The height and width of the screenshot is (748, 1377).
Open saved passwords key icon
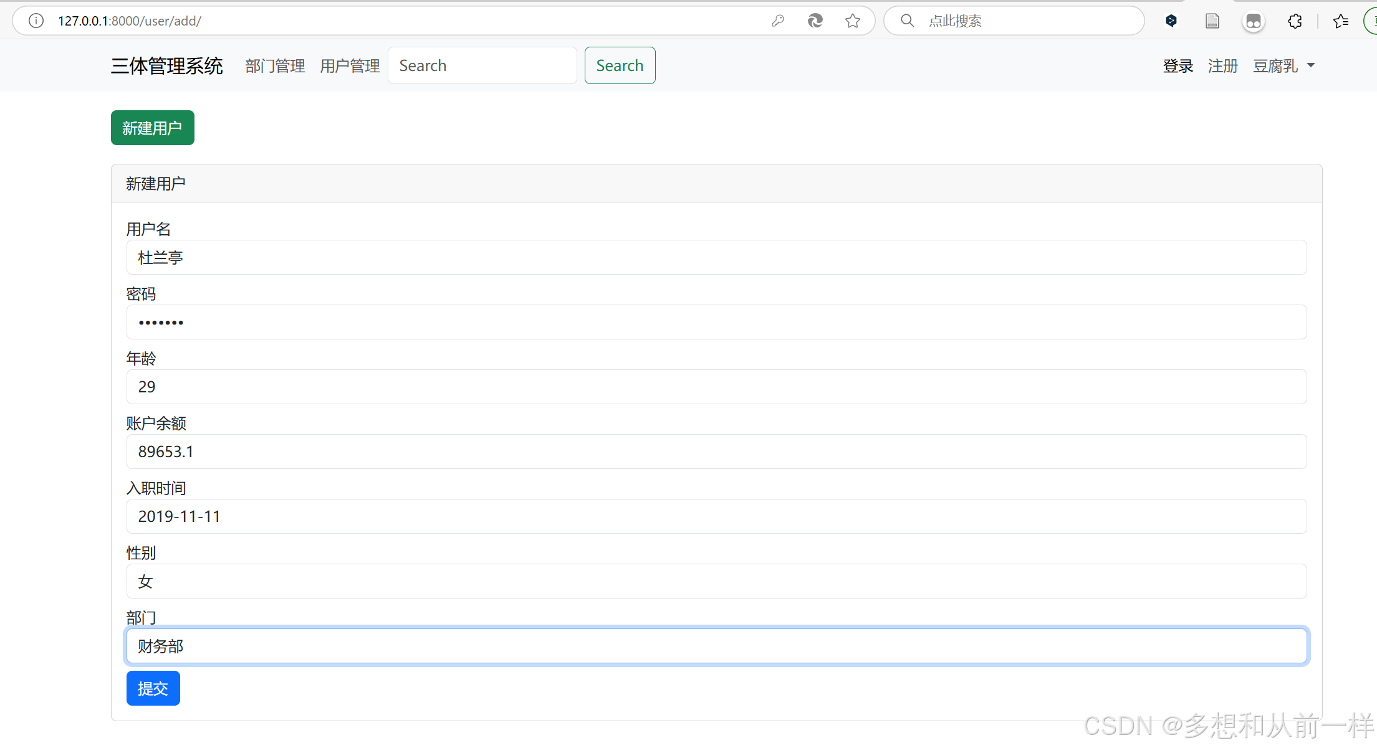[777, 21]
